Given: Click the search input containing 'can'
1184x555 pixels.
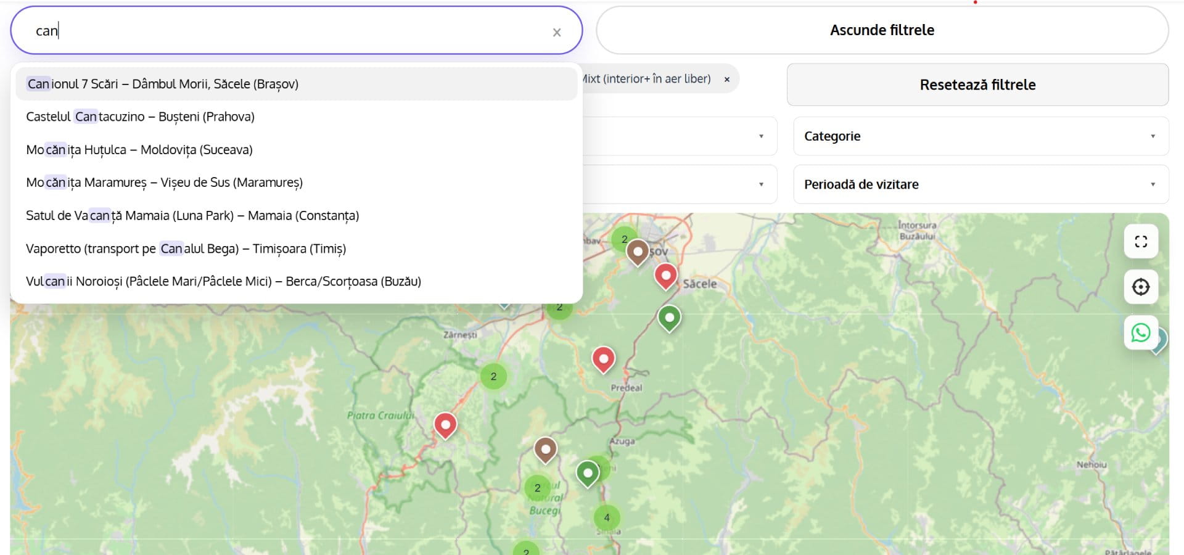Looking at the screenshot, I should click(296, 30).
